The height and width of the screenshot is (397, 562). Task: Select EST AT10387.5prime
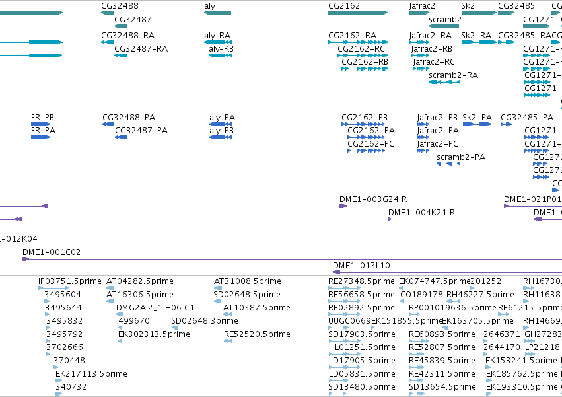click(x=257, y=308)
